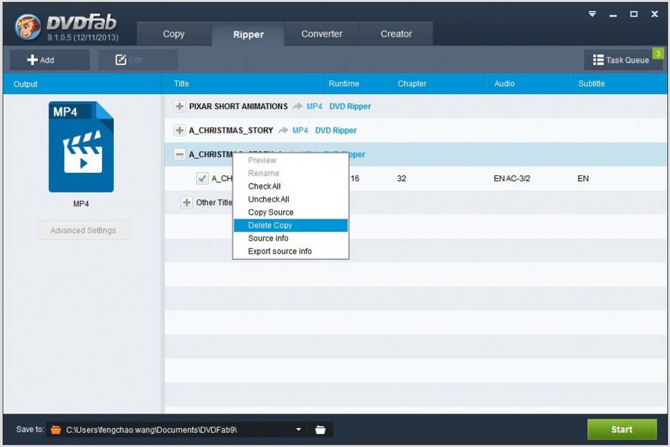Screen dimensions: 670x447
Task: Start the ripping process
Action: (x=622, y=429)
